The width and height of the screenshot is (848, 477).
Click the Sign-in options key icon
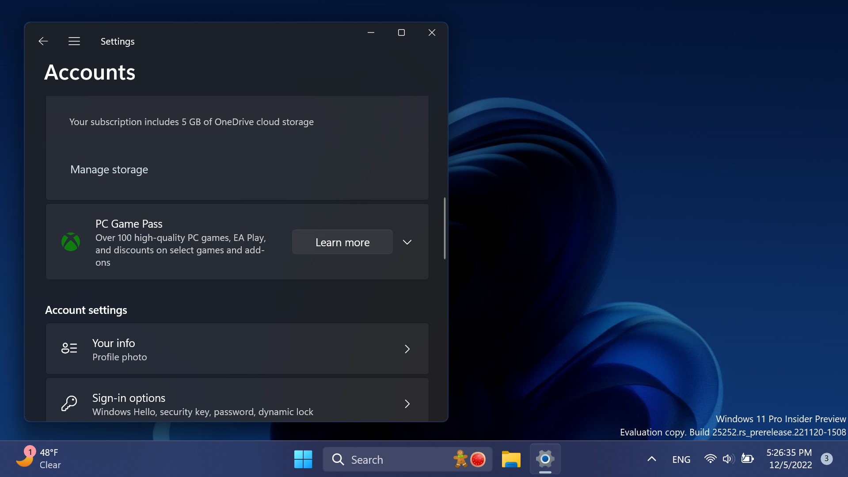coord(69,404)
